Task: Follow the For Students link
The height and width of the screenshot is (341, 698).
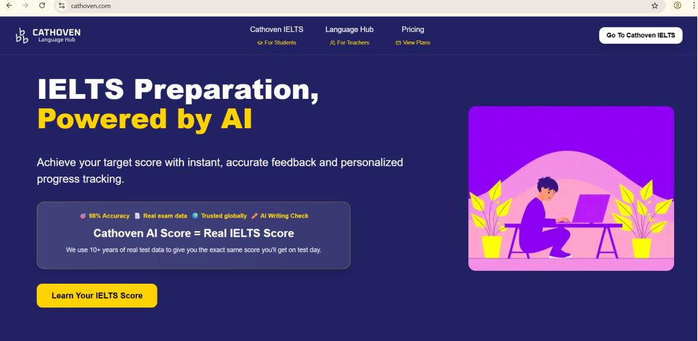Action: (276, 42)
